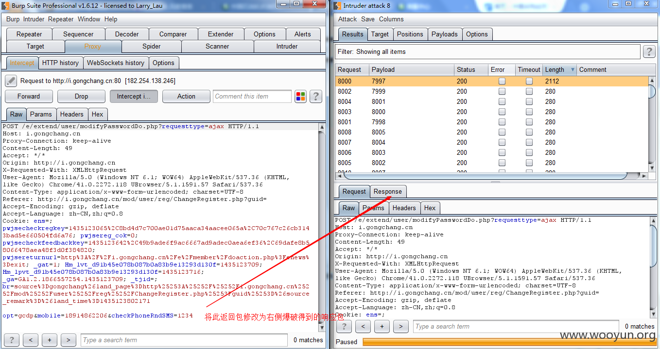660x349 pixels.
Task: Open the Save menu in Intruder window
Action: coord(368,19)
